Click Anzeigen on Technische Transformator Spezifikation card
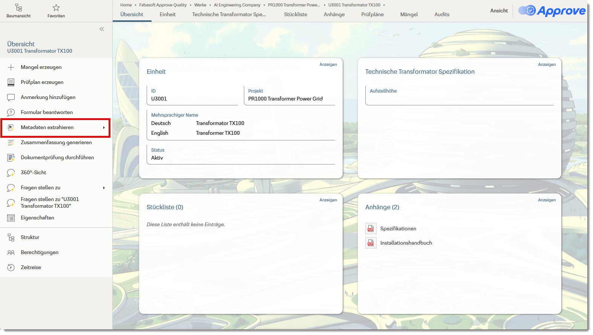This screenshot has height=335, width=593. pos(547,64)
